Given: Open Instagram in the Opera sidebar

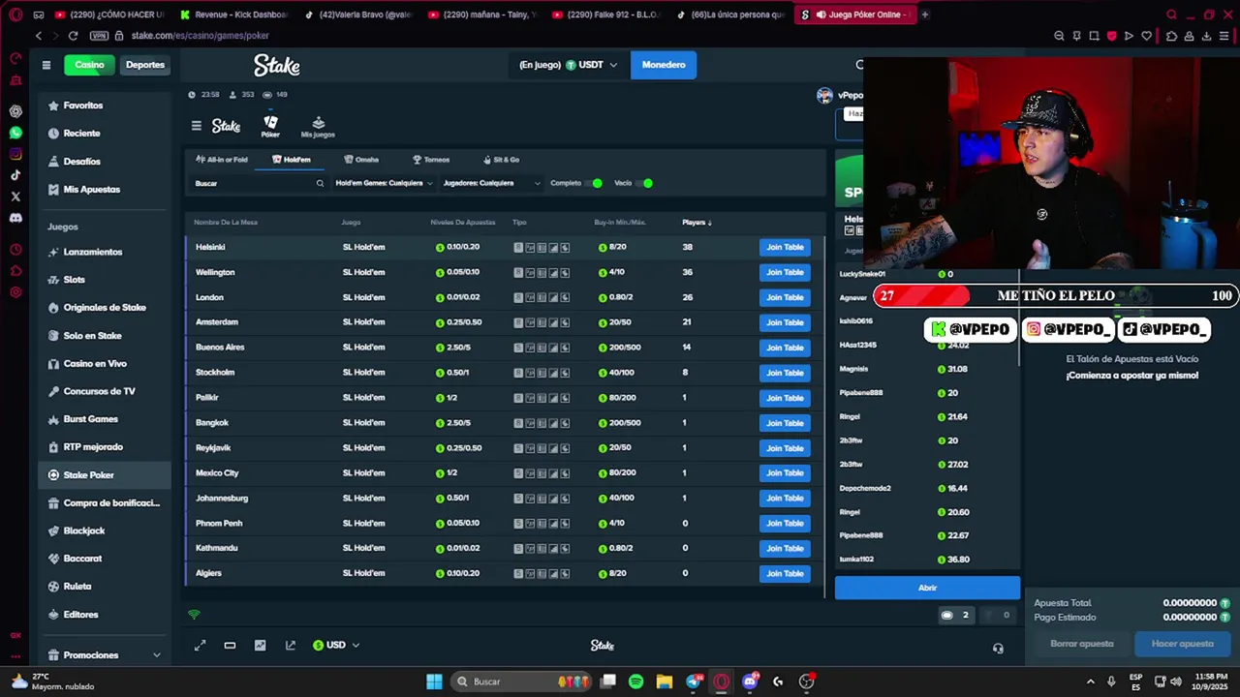Looking at the screenshot, I should (15, 154).
